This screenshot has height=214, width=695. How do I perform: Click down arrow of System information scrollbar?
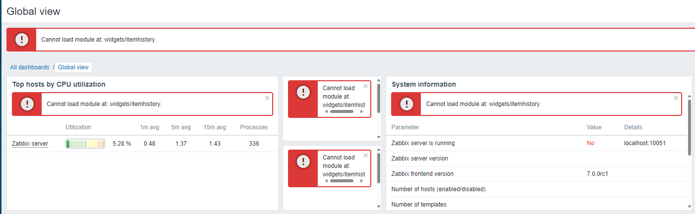[x=689, y=206]
